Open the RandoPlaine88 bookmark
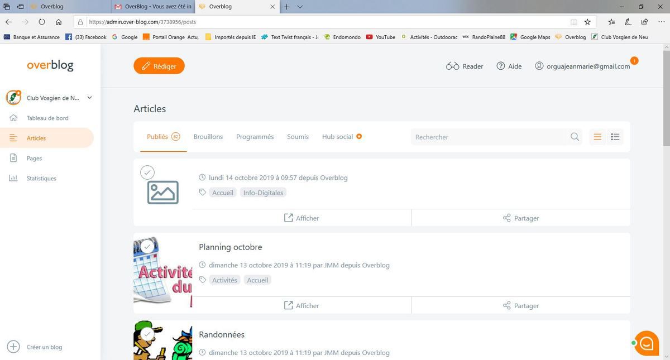Viewport: 670px width, 360px height. point(484,37)
